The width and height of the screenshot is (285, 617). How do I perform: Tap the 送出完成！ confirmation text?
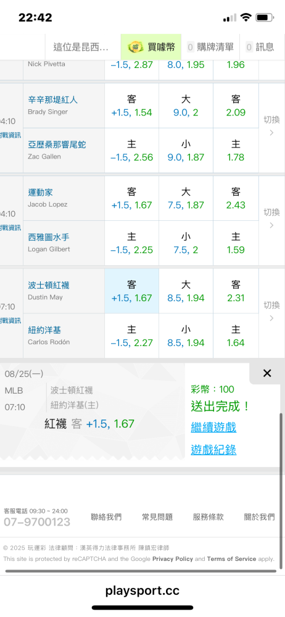[220, 407]
